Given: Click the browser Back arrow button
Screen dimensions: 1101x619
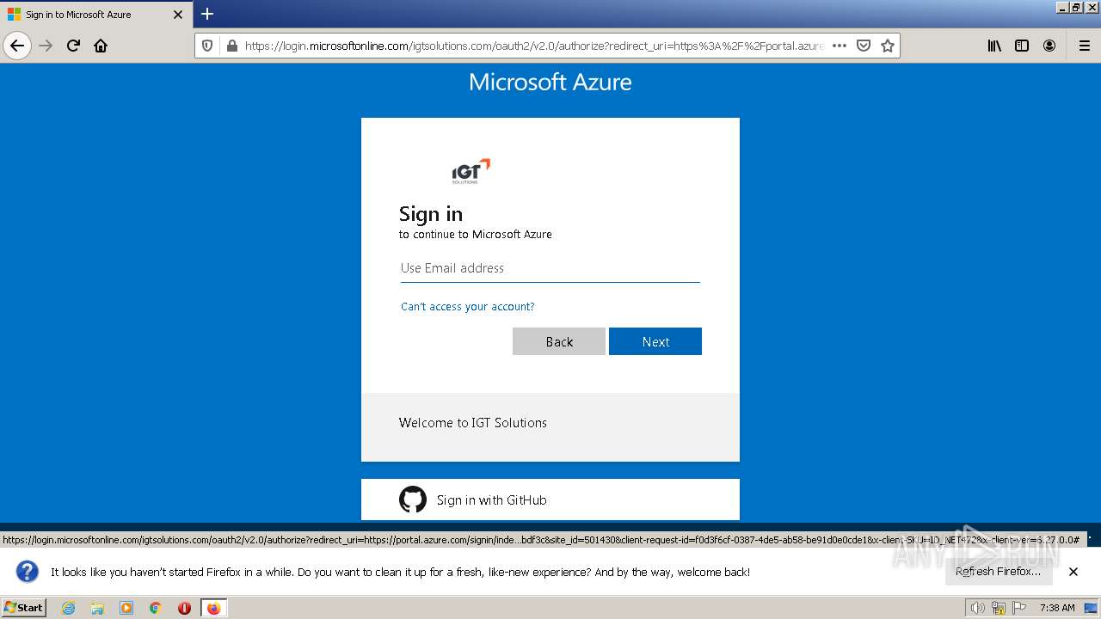Looking at the screenshot, I should click(17, 46).
